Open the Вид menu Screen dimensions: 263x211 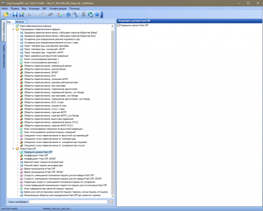tap(24, 8)
